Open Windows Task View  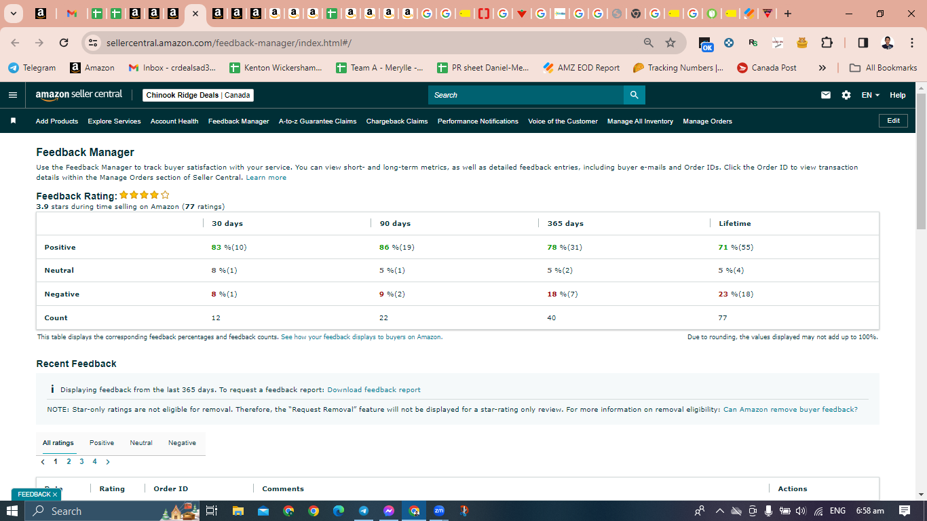click(212, 511)
